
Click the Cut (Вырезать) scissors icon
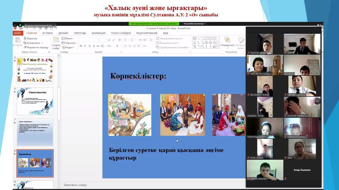(25, 39)
